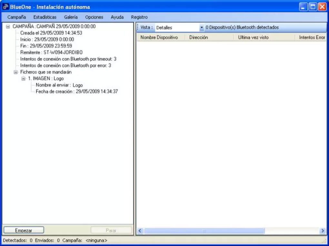The height and width of the screenshot is (246, 329).
Task: Open the Campaña menu
Action: click(x=16, y=17)
